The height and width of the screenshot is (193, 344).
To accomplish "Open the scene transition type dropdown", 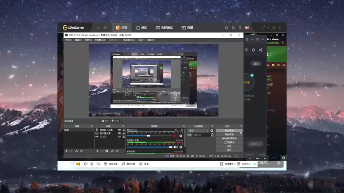I will 198,131.
